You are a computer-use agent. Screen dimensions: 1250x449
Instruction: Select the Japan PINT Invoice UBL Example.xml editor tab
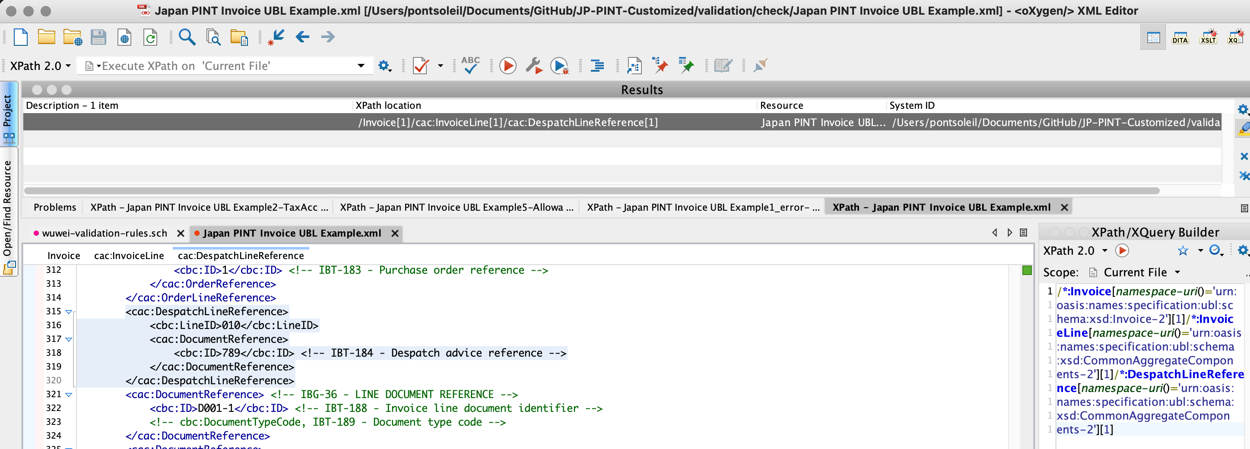pyautogui.click(x=292, y=233)
